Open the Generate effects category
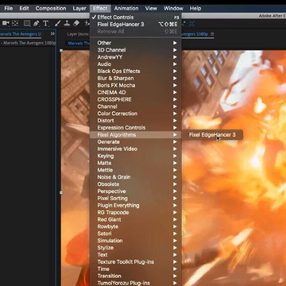This screenshot has height=286, width=286. [x=135, y=142]
